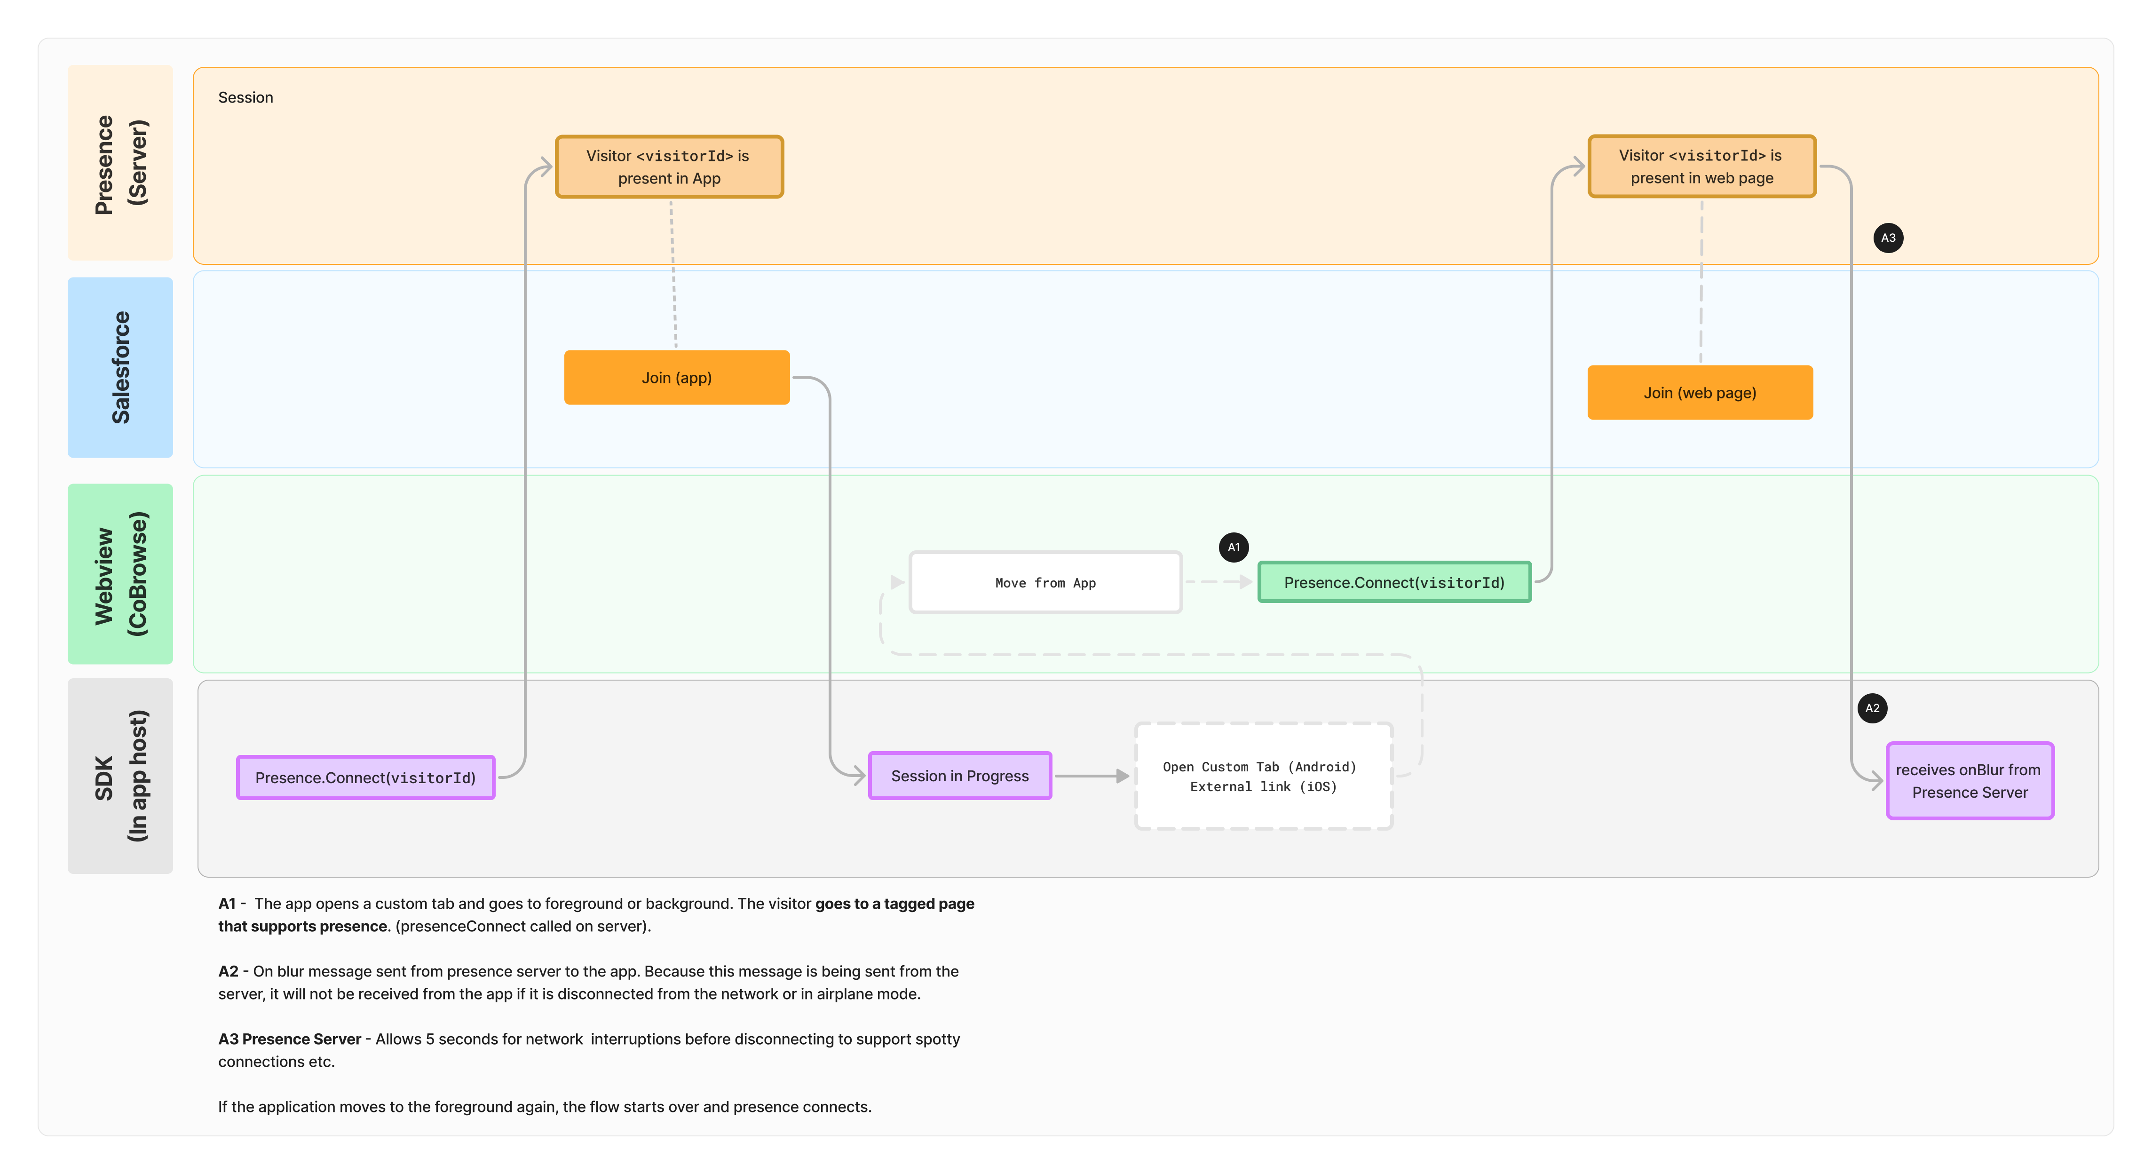Click the Open Custom Tab (Android) node
Viewport: 2152px width, 1174px height.
point(1262,776)
